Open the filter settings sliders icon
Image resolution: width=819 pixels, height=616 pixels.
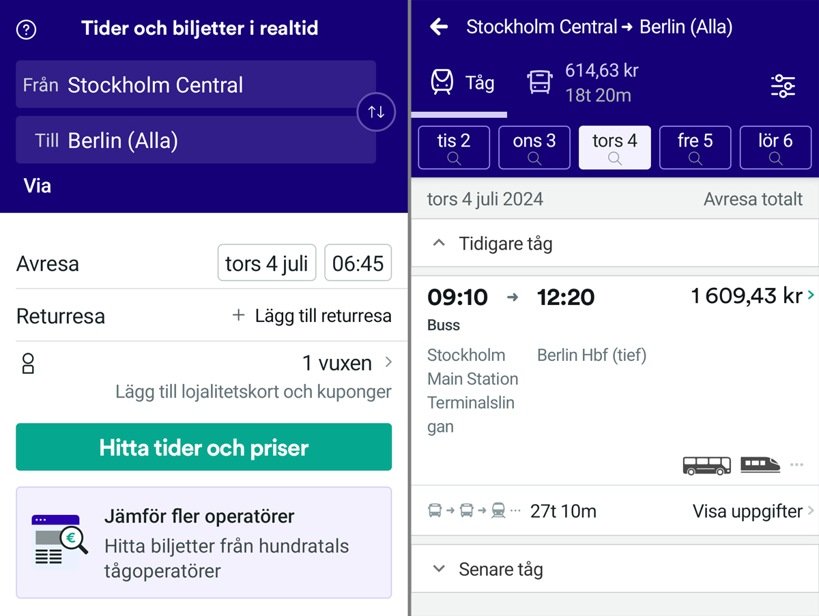(783, 86)
